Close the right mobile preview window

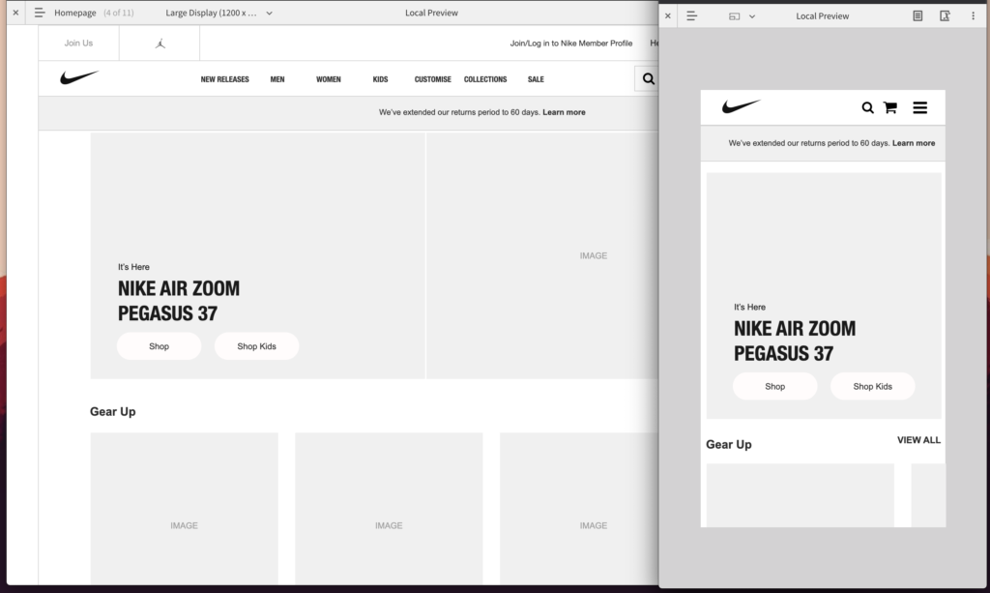668,15
